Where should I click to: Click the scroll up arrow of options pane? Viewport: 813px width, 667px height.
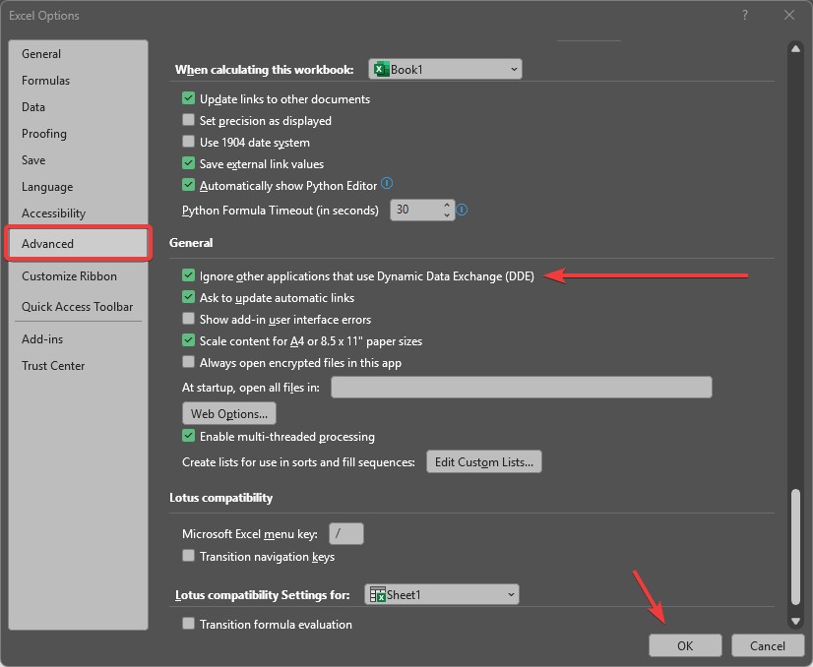[795, 49]
